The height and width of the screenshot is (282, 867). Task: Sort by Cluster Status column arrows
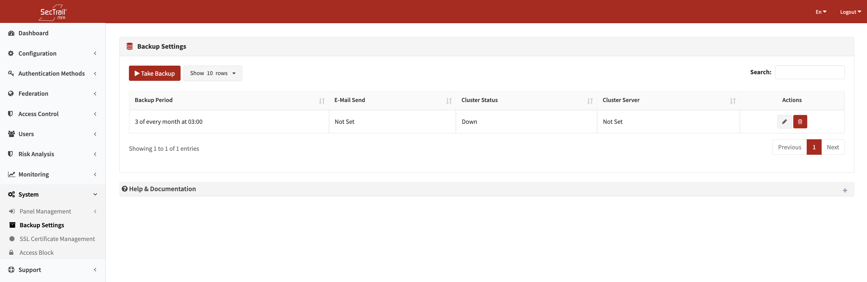(589, 101)
